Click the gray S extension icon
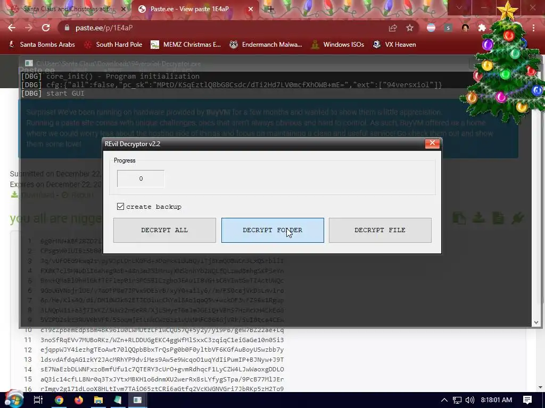The image size is (545, 408). coord(448,28)
